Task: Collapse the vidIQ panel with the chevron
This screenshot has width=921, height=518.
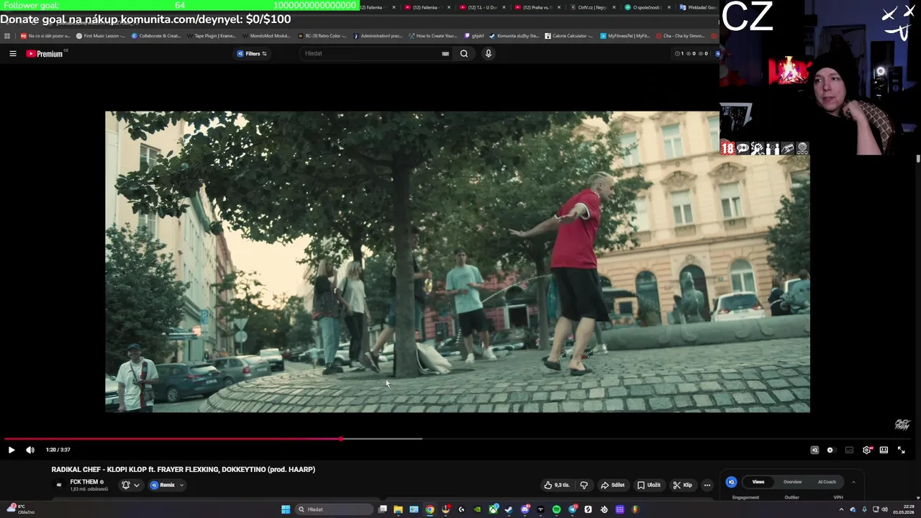Action: coord(853,482)
